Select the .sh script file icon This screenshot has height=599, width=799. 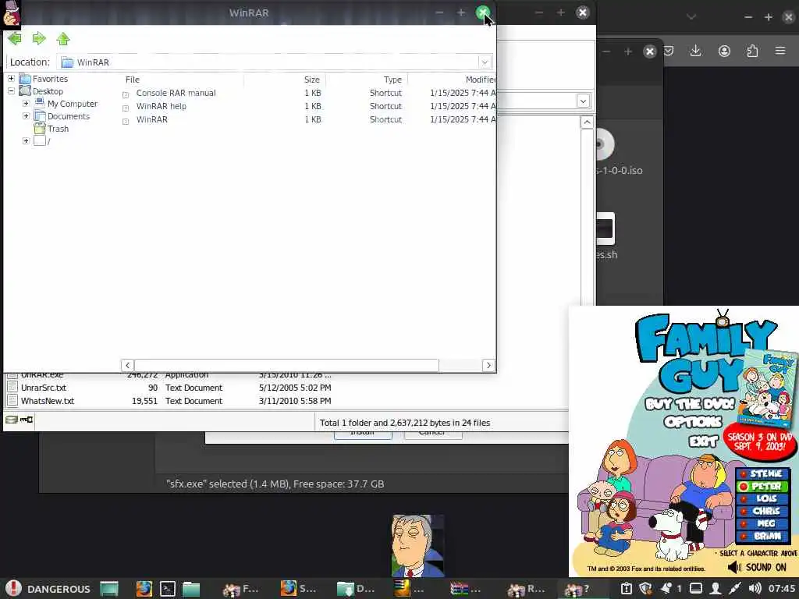click(605, 229)
